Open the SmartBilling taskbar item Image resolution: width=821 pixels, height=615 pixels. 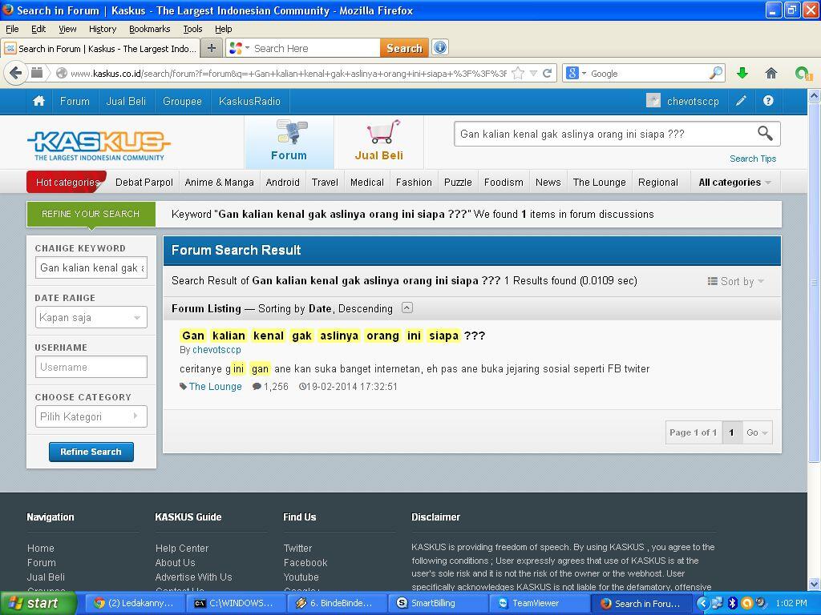point(439,603)
